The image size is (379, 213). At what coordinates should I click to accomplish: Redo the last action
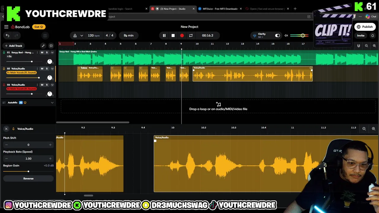click(16, 35)
